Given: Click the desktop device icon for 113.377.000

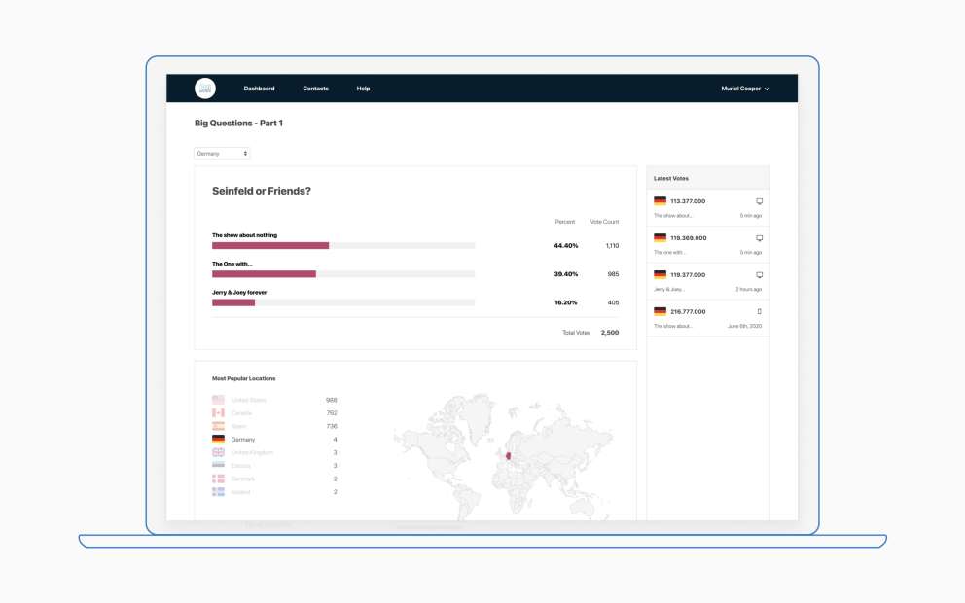Looking at the screenshot, I should coord(760,201).
